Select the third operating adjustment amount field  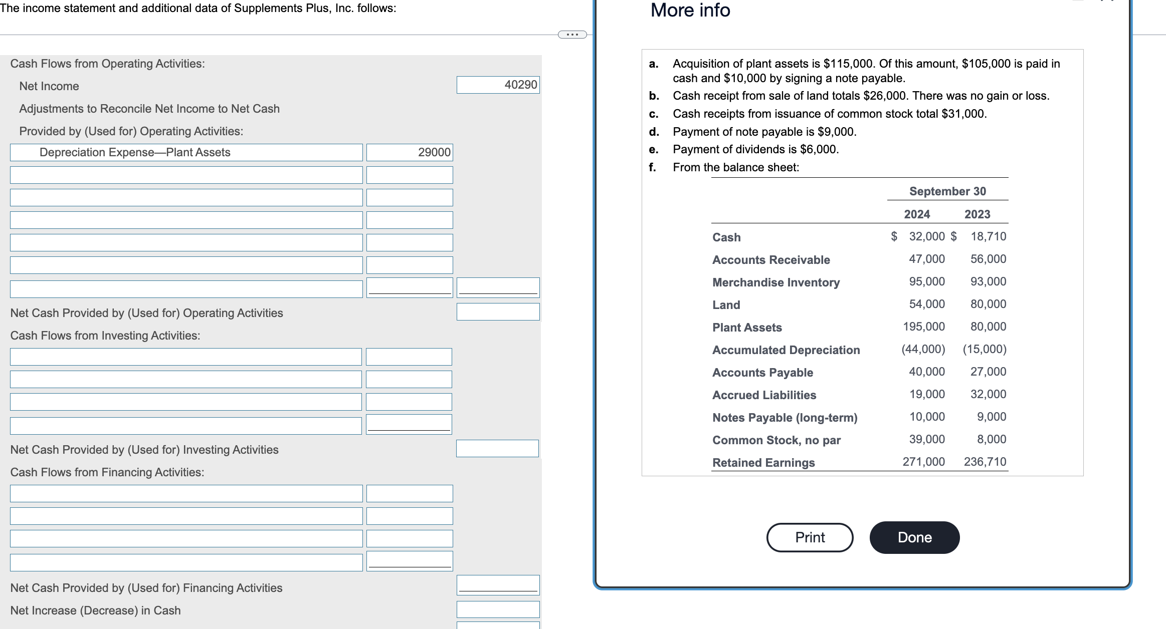[410, 197]
